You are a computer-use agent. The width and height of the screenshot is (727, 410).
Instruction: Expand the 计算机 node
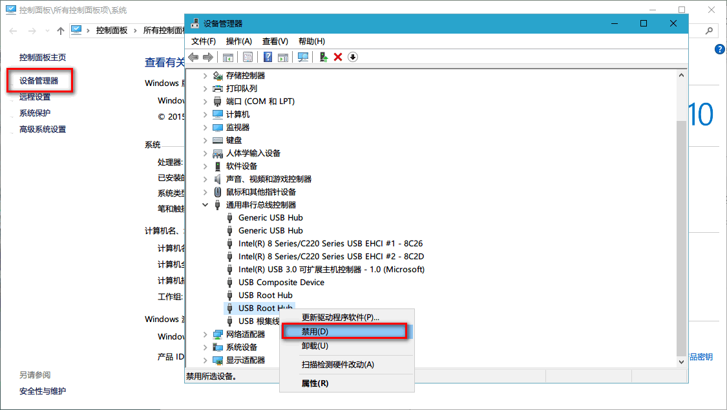click(x=205, y=114)
